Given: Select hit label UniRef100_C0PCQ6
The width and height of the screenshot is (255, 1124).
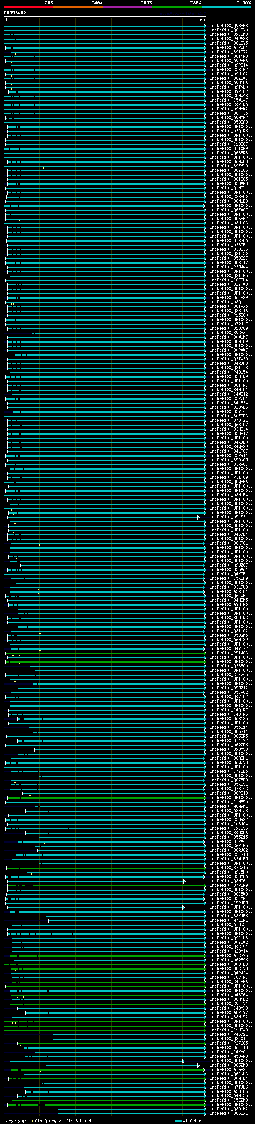Looking at the screenshot, I should (x=229, y=105).
